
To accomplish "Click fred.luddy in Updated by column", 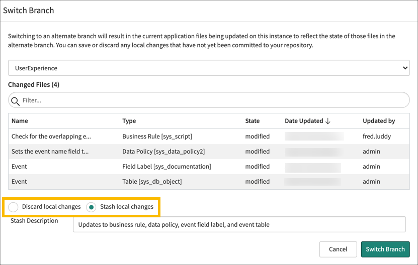I will (377, 137).
